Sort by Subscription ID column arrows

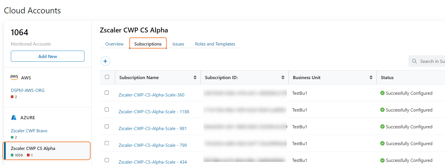click(283, 77)
